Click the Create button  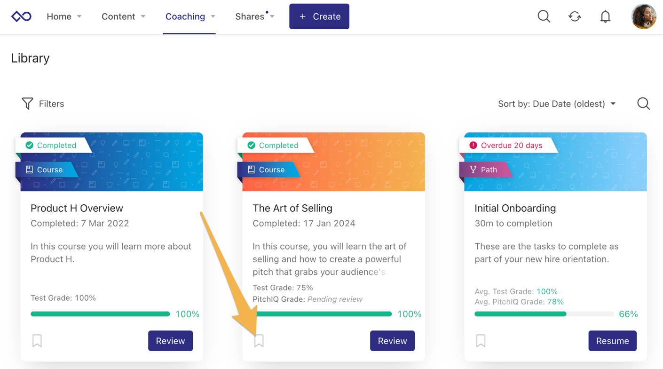[319, 16]
